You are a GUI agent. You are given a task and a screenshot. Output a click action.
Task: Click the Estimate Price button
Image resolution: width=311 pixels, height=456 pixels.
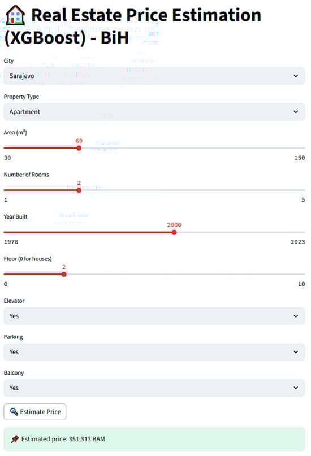[35, 411]
